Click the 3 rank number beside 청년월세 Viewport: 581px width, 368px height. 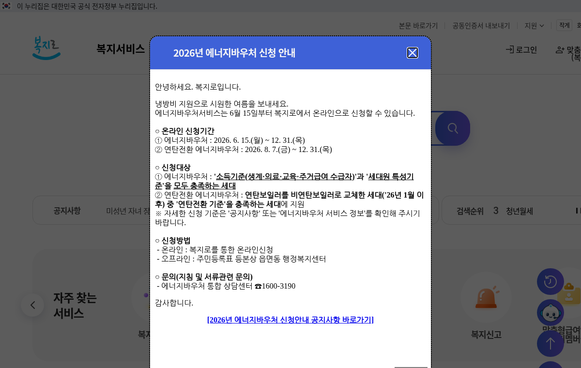496,211
